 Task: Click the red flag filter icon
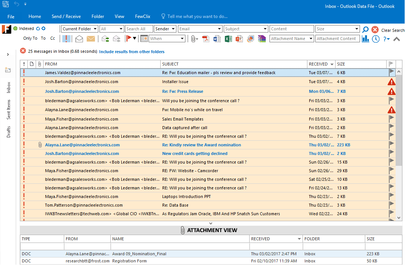point(128,39)
